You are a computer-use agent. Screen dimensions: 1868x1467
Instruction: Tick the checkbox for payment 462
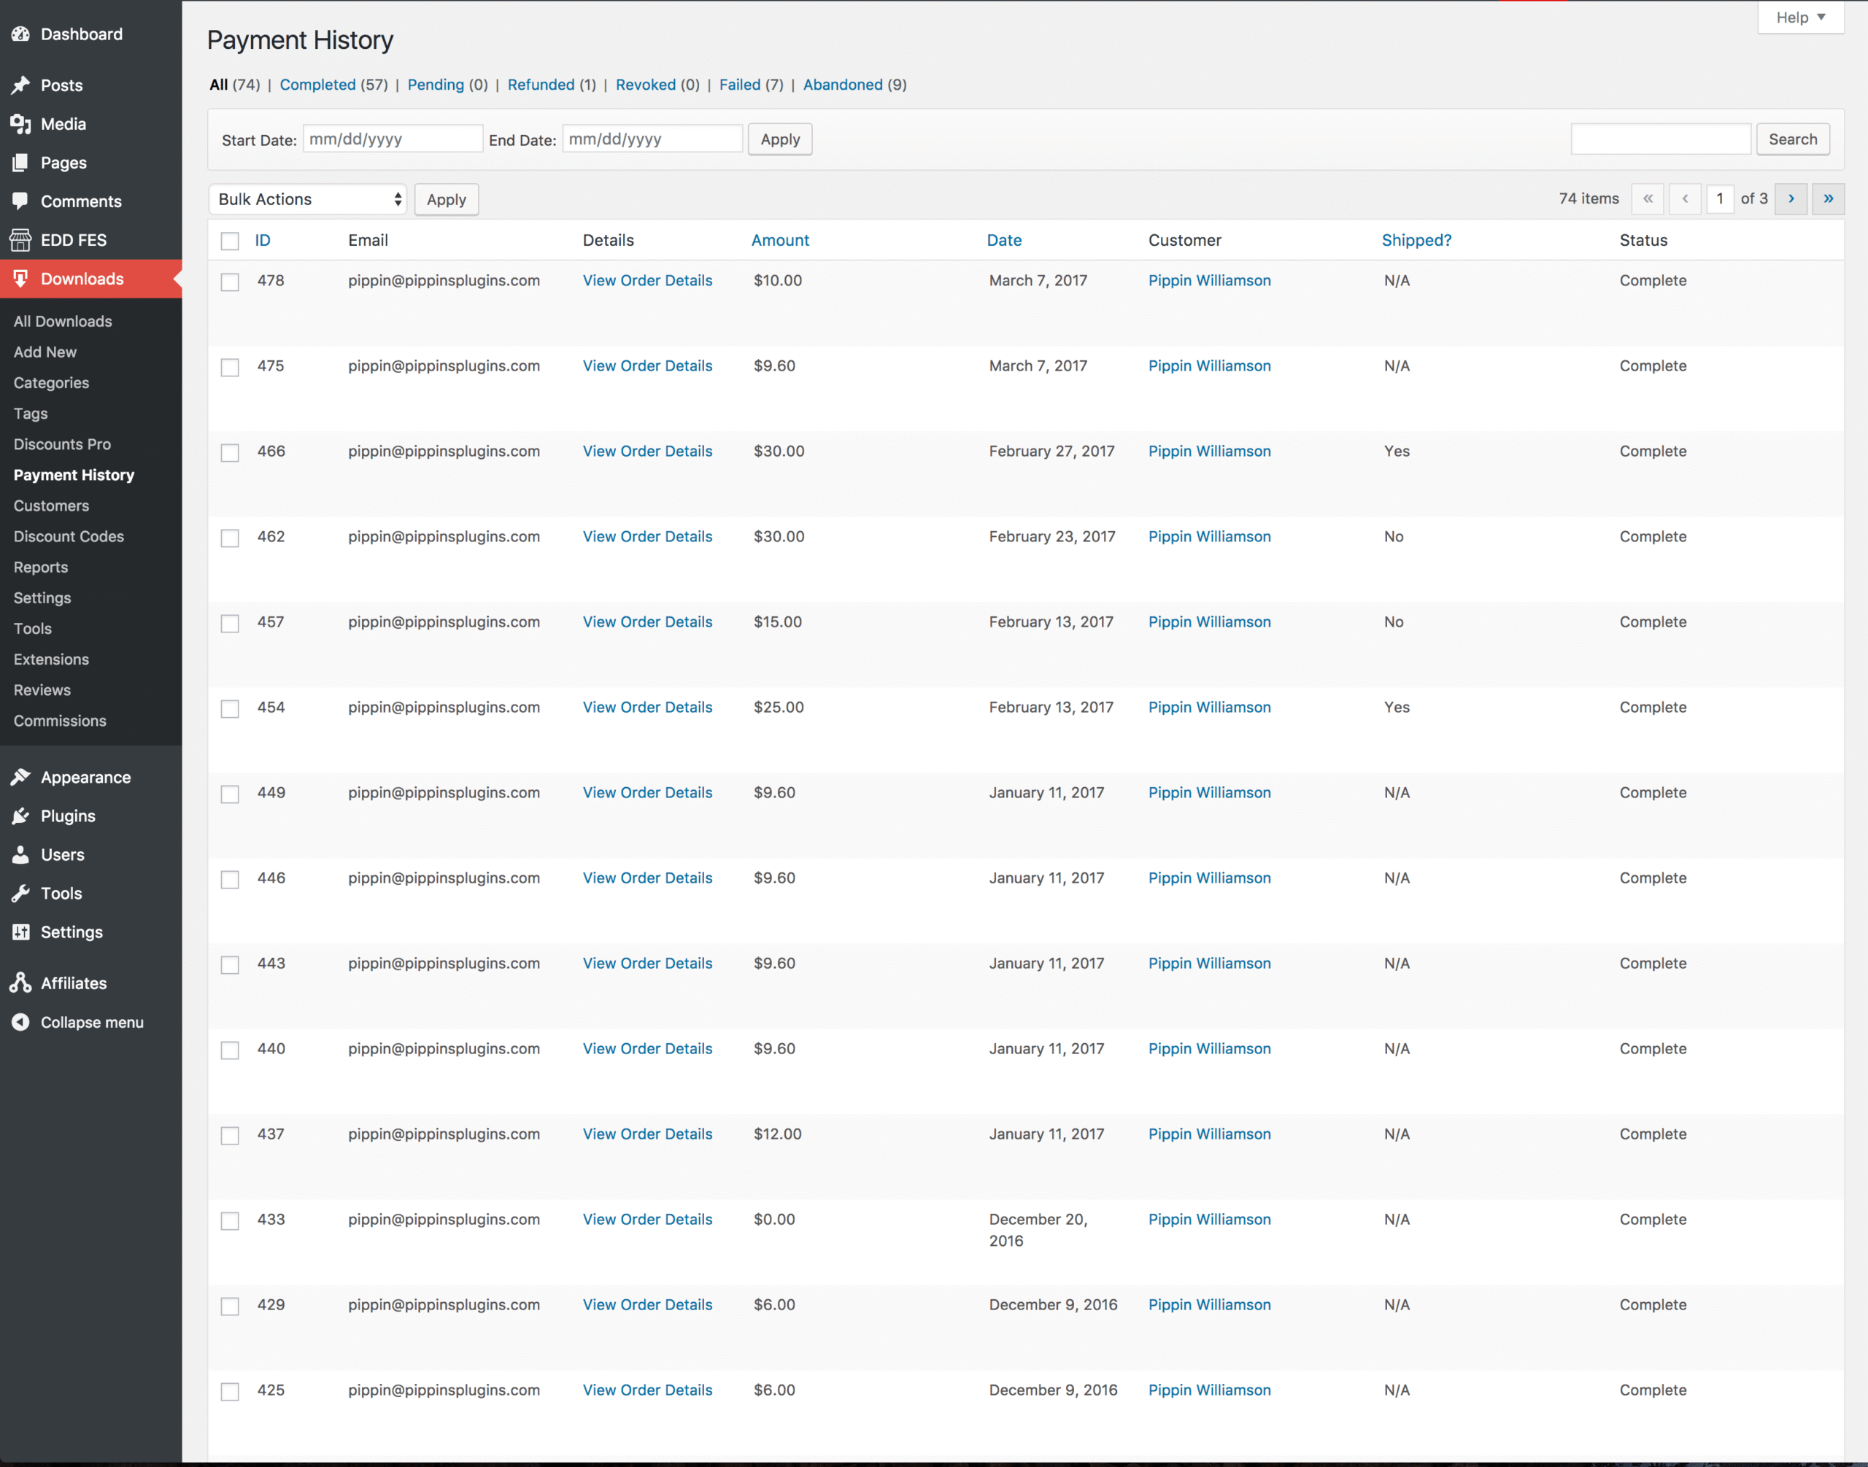[229, 538]
